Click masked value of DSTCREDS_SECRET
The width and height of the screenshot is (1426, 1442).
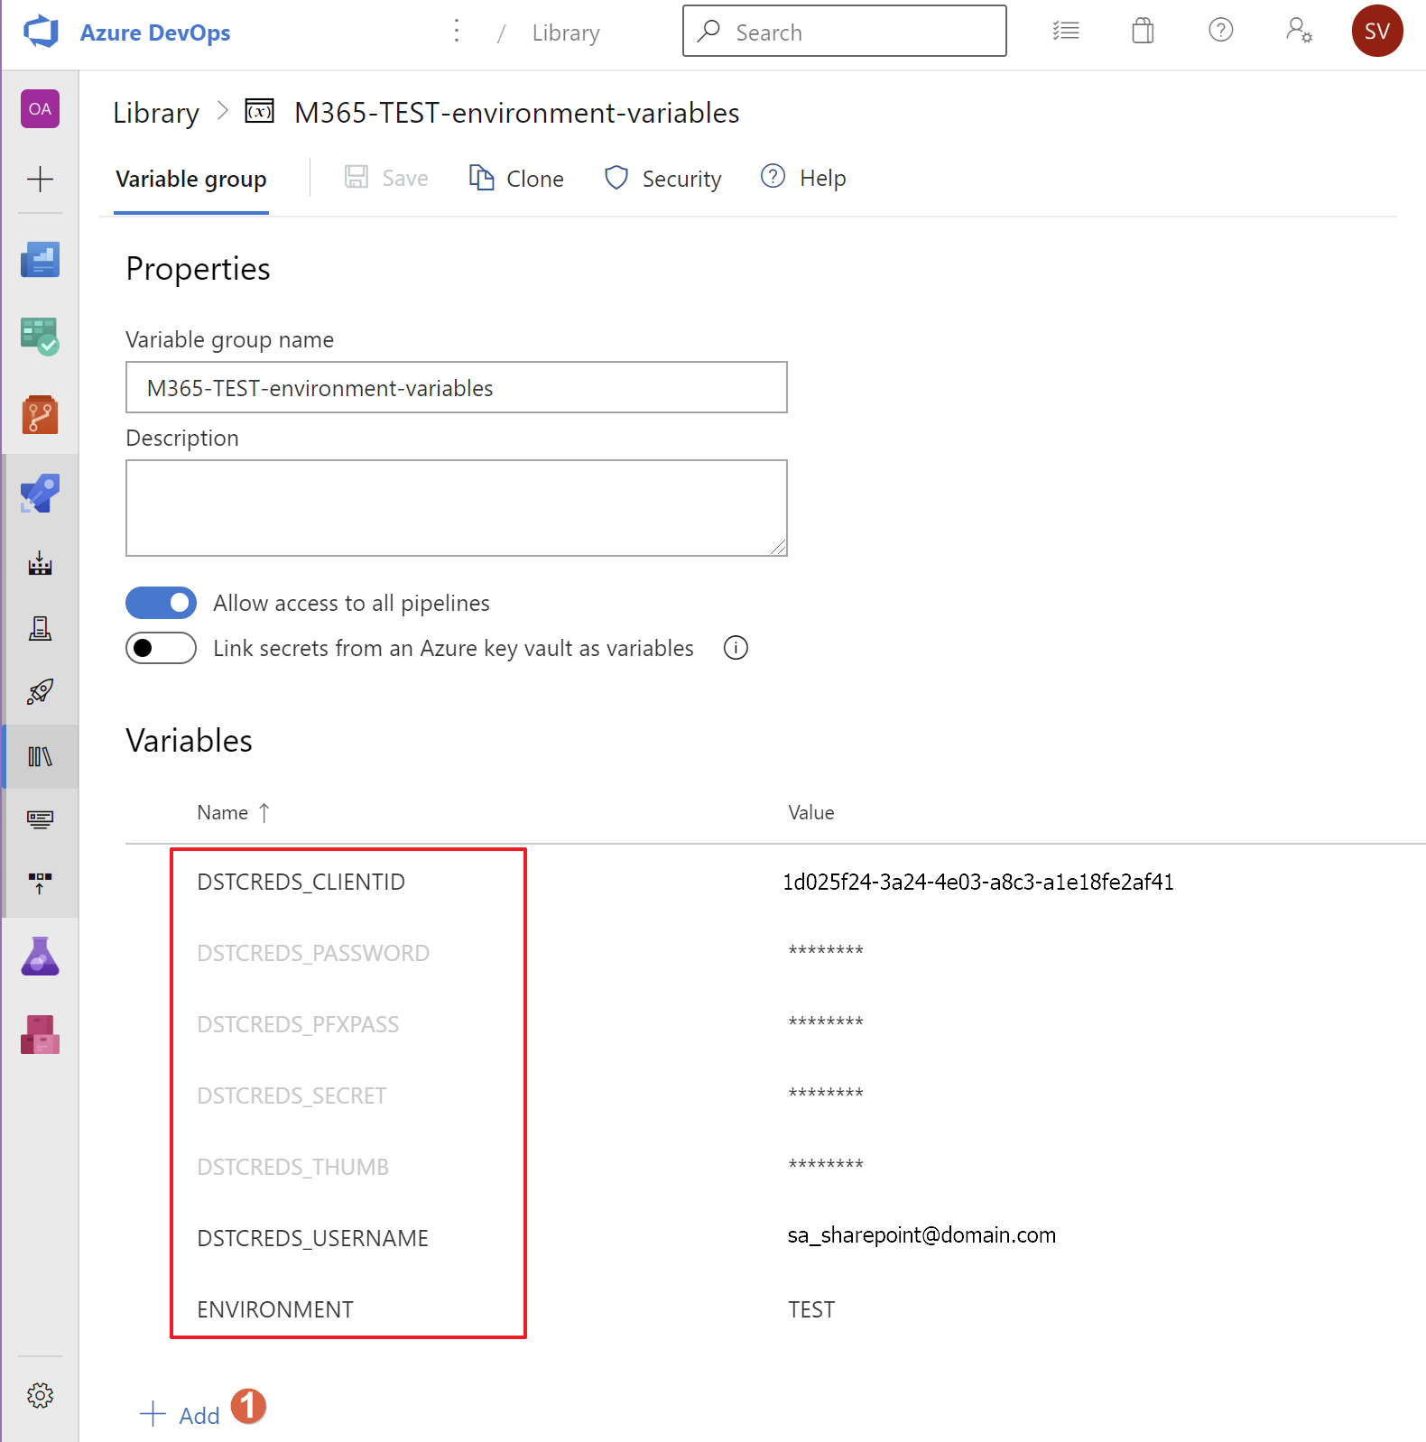826,1093
